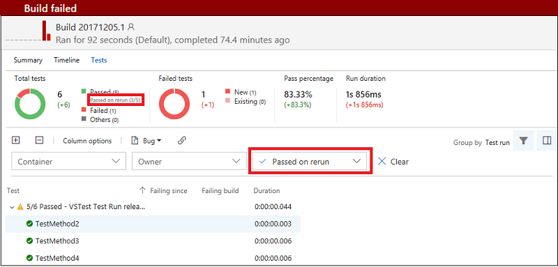Click the X icon next to Clear
The image size is (558, 267).
[x=382, y=162]
